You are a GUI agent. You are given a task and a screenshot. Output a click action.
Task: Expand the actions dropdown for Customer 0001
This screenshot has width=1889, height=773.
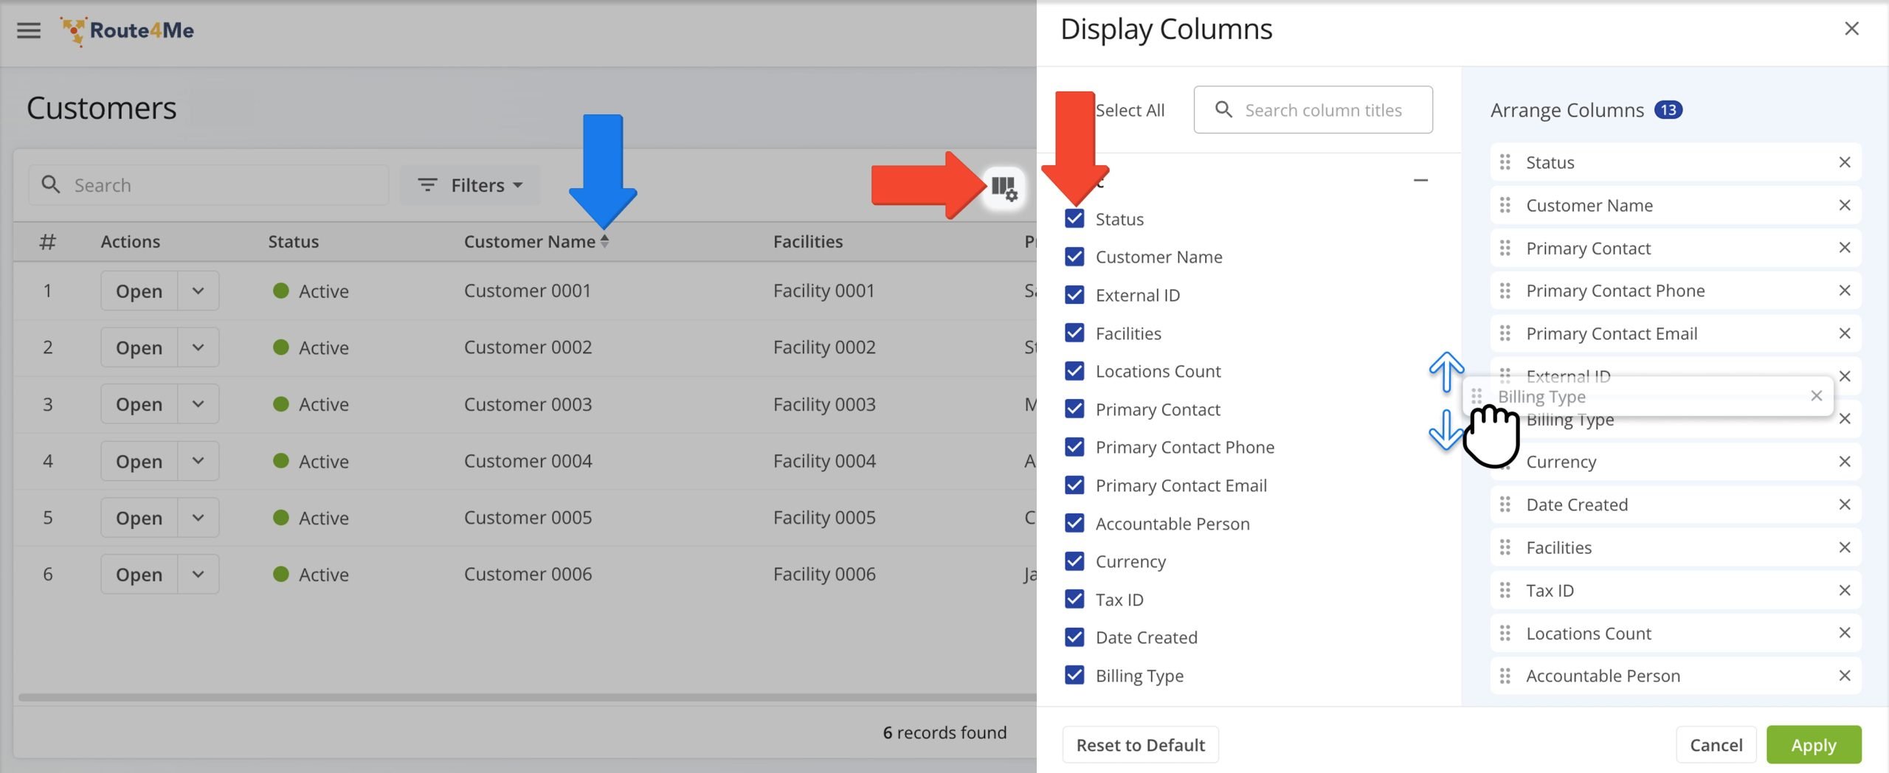click(x=197, y=290)
